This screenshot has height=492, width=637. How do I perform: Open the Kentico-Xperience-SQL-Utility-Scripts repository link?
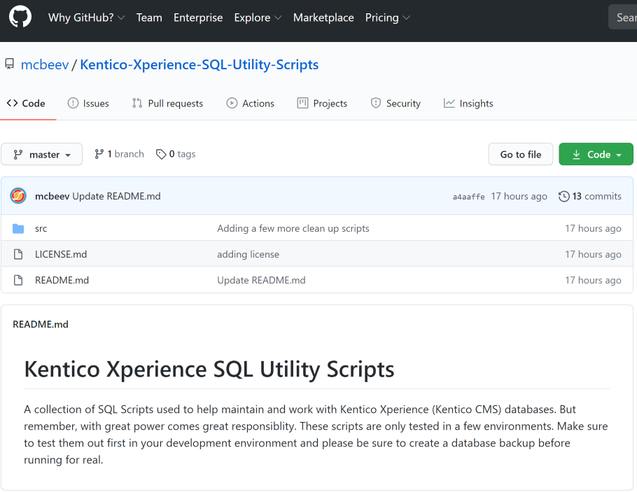(199, 64)
